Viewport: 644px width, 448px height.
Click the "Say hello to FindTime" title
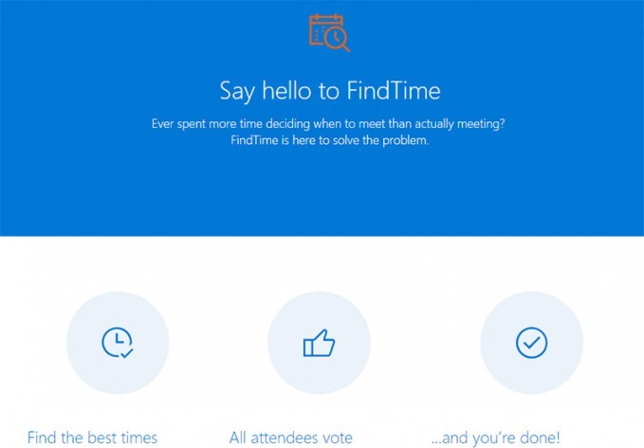coord(330,91)
